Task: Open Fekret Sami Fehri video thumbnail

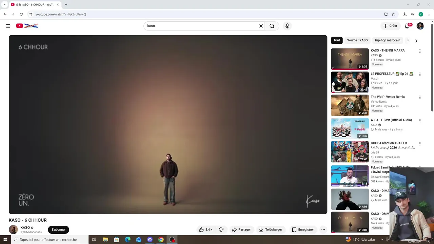Action: pos(350,176)
